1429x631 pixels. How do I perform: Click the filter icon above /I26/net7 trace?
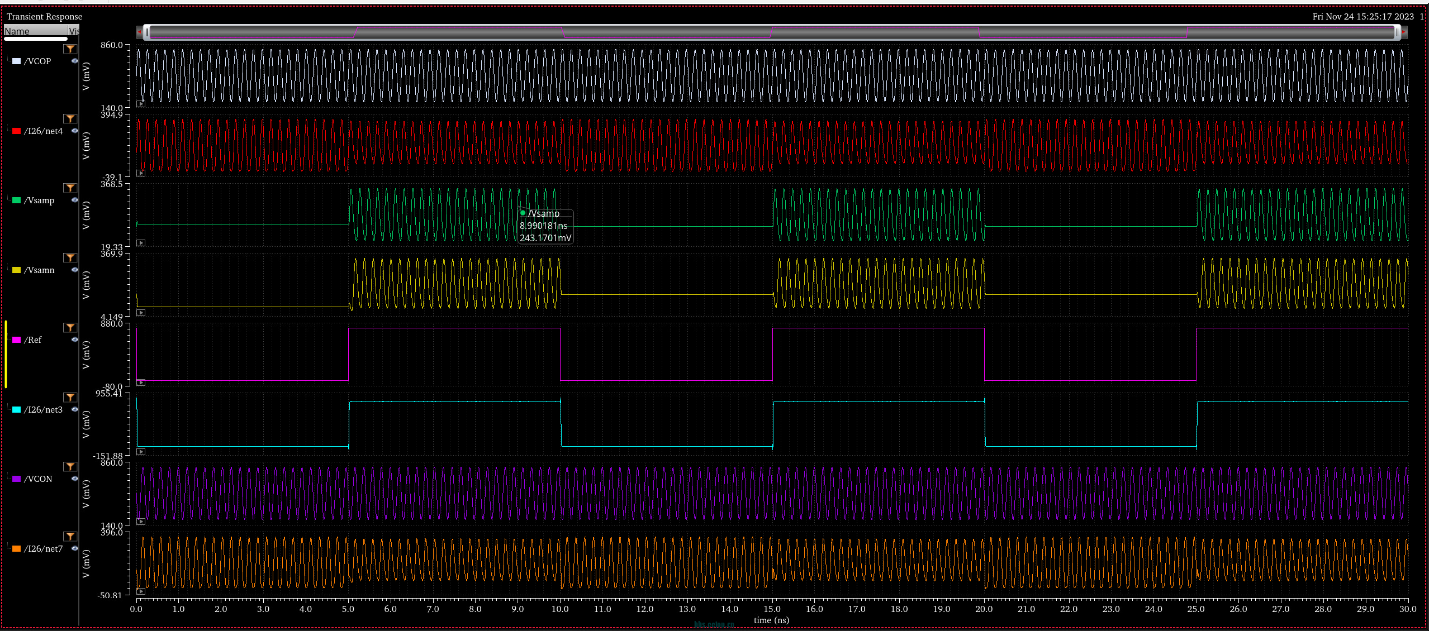click(x=70, y=537)
